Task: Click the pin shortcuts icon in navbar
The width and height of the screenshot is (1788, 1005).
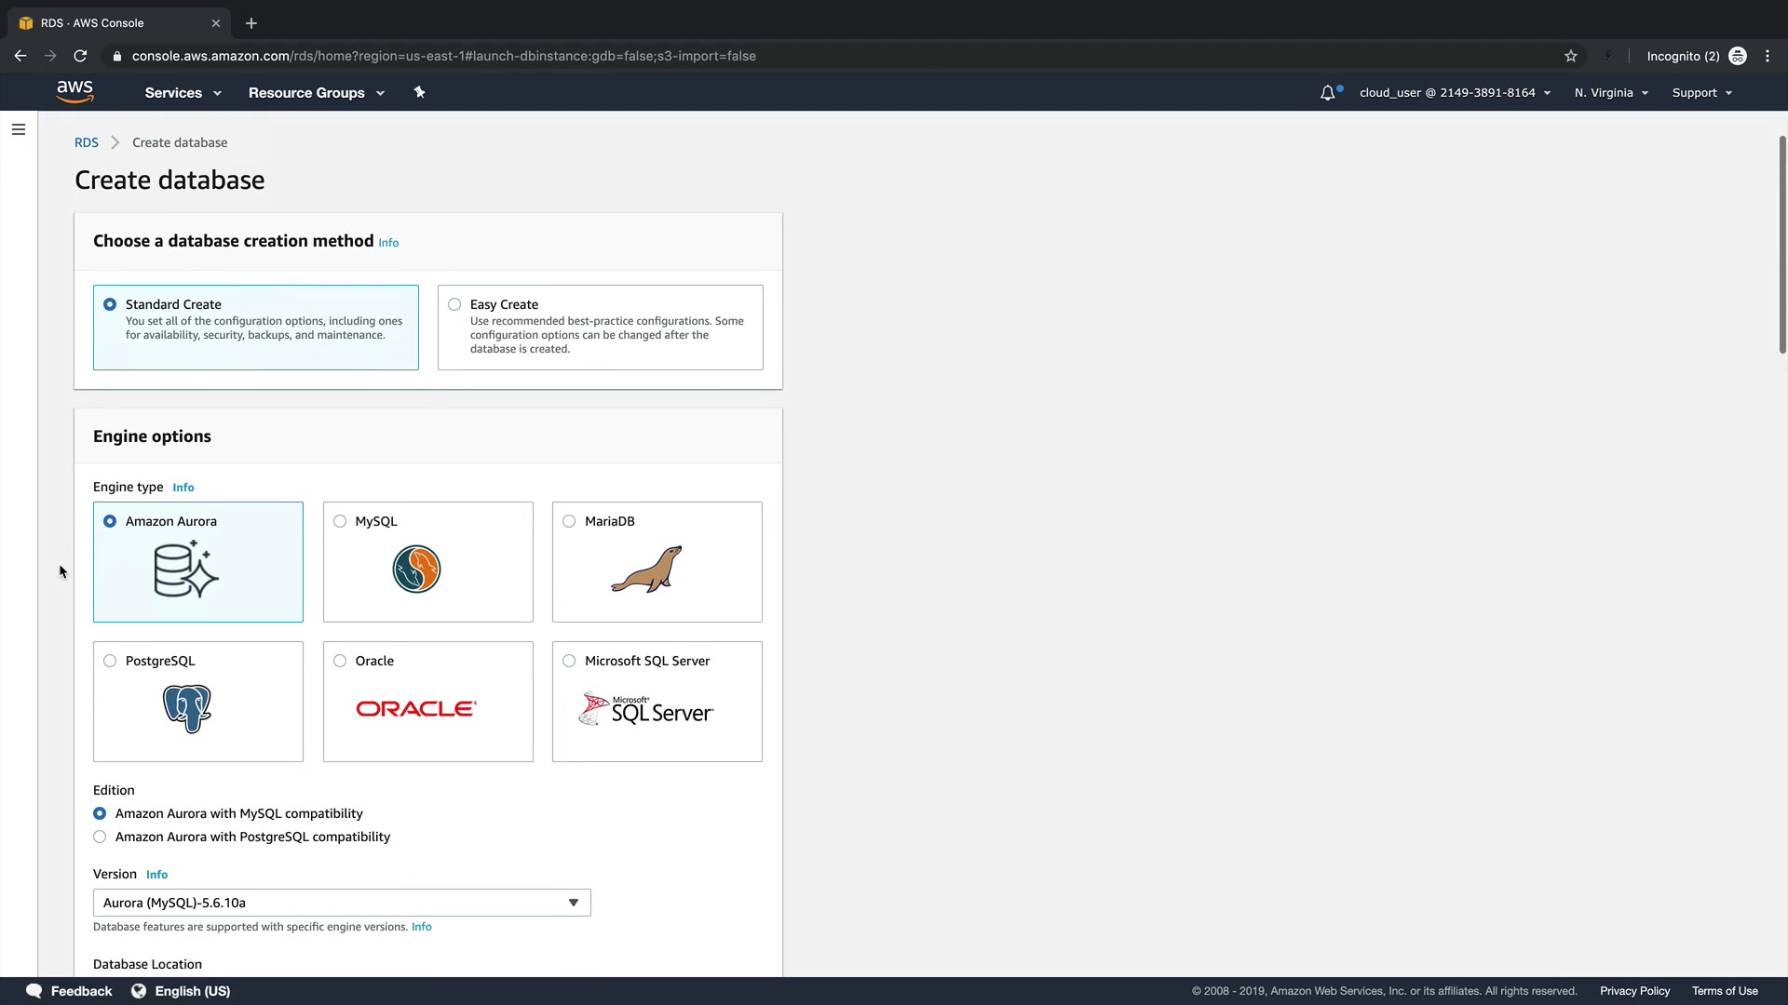Action: 419,92
